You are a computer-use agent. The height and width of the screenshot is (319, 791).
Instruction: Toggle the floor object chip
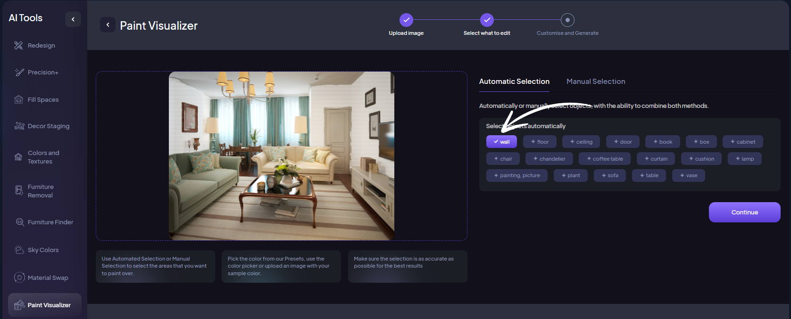[x=540, y=142]
